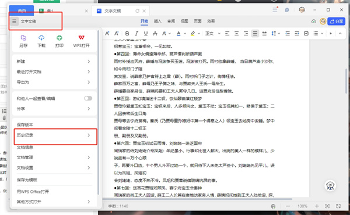Switch to 插入 ribbon tab

point(157,21)
